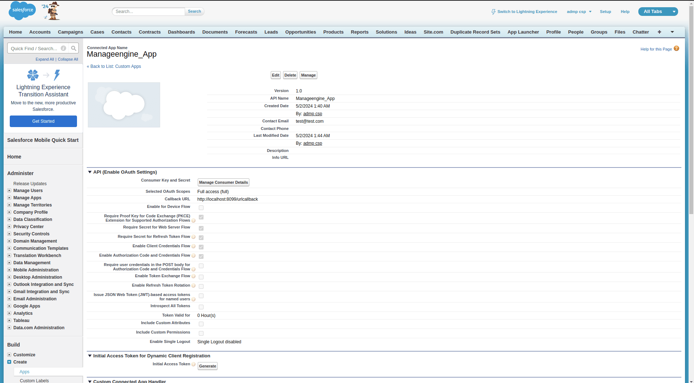Check the Introspect All Tokens checkbox
The width and height of the screenshot is (694, 383).
click(201, 307)
